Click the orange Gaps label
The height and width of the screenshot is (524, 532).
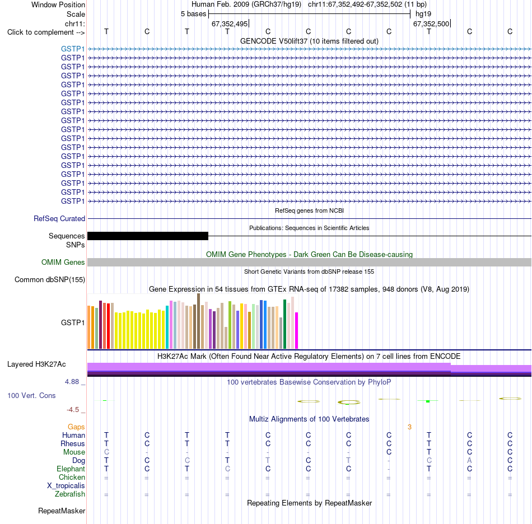[76, 427]
